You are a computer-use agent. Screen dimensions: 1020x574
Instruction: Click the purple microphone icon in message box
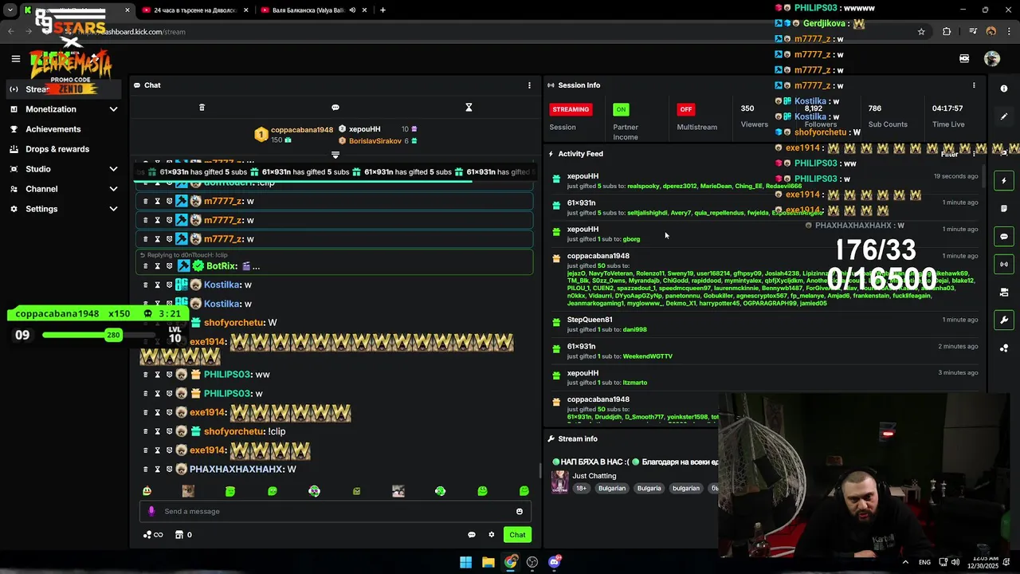[151, 512]
